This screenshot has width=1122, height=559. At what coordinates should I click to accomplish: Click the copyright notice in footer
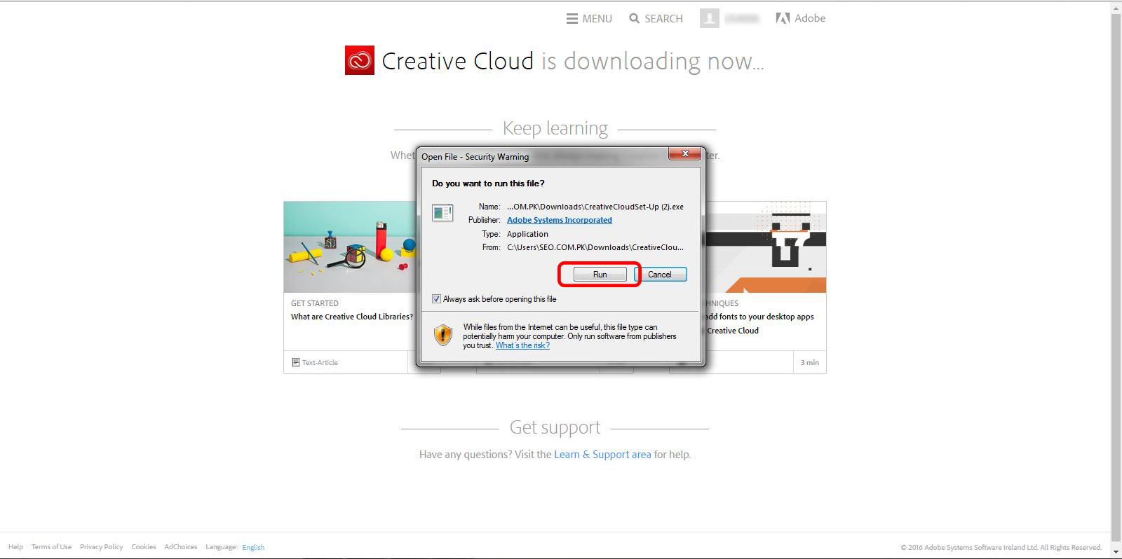1001,548
